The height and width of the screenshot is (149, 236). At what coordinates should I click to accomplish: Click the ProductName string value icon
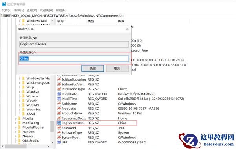point(59,113)
